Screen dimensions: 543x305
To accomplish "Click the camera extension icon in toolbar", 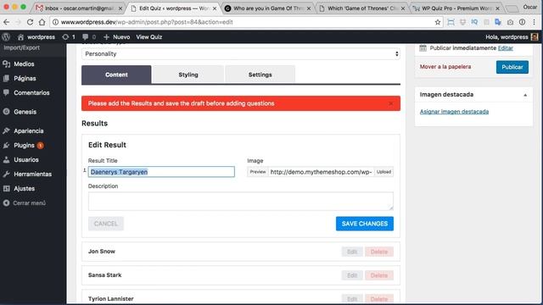I will tap(511, 22).
